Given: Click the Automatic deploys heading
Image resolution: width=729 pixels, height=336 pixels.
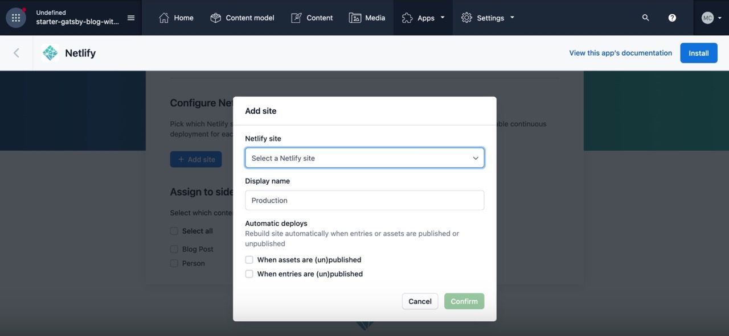Looking at the screenshot, I should (276, 223).
